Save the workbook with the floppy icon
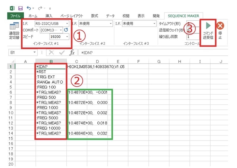The height and width of the screenshot is (168, 237). pos(20,8)
